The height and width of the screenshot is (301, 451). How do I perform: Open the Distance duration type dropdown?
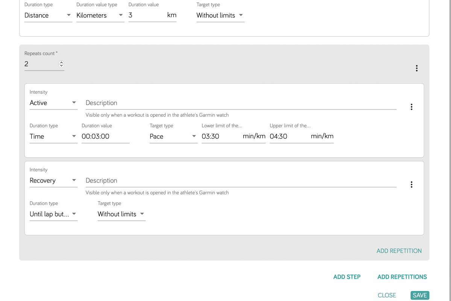48,15
